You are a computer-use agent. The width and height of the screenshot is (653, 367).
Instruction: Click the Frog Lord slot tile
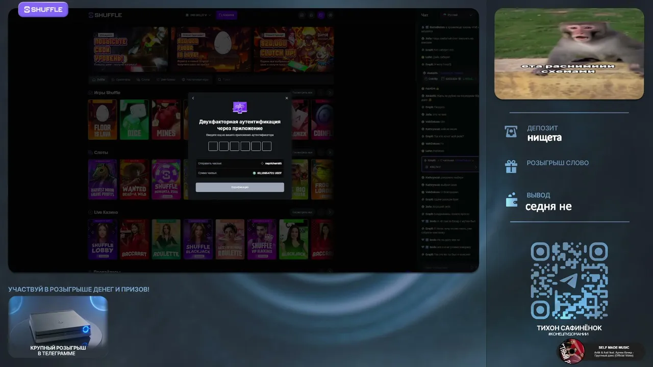pyautogui.click(x=322, y=179)
